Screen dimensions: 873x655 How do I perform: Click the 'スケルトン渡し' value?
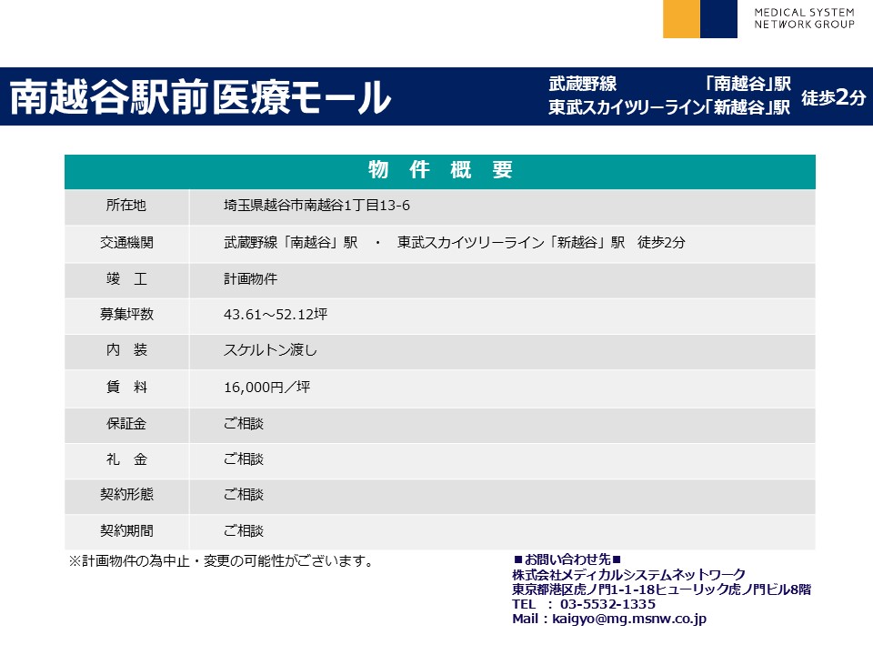[270, 349]
